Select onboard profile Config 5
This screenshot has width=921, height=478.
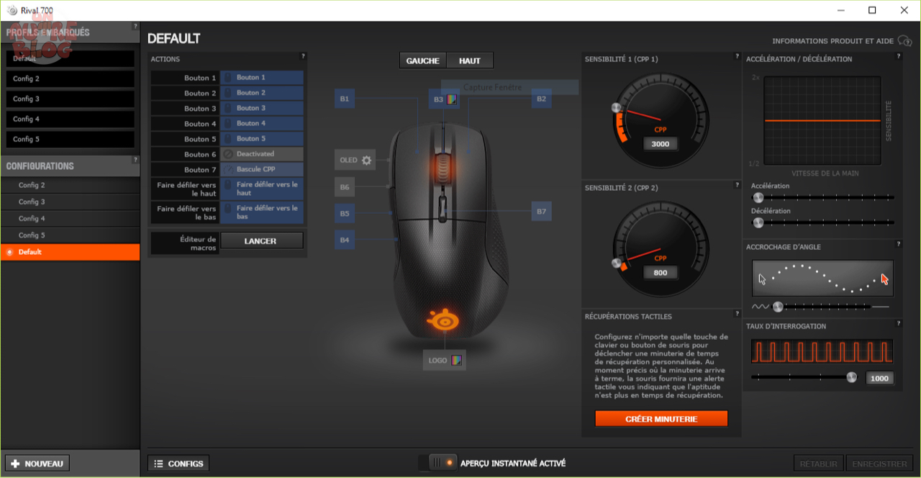coord(71,139)
